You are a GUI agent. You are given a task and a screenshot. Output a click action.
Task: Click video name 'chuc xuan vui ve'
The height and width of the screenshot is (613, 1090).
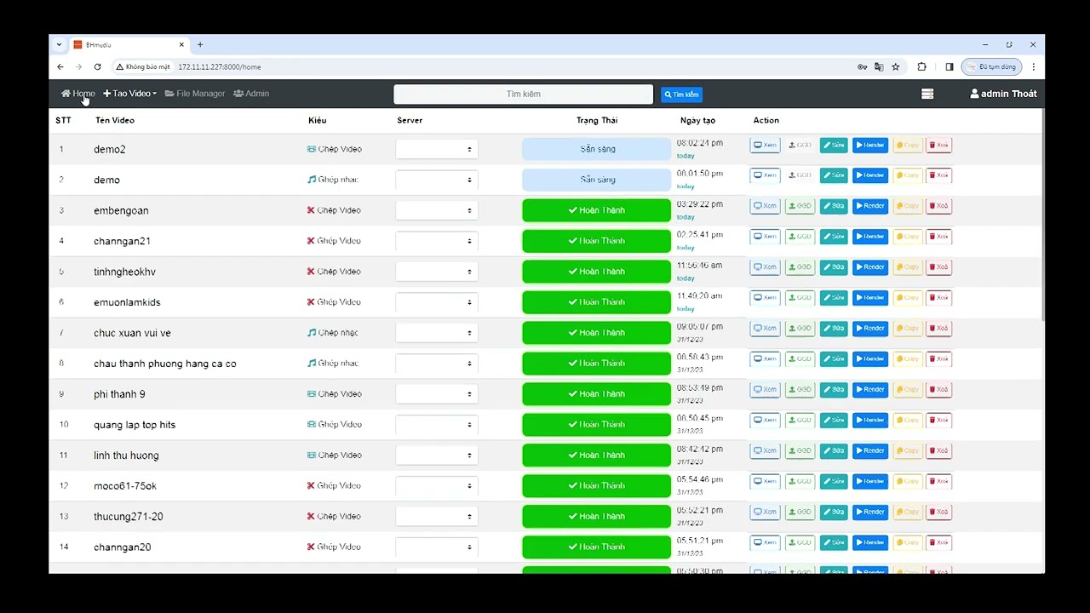(x=132, y=333)
